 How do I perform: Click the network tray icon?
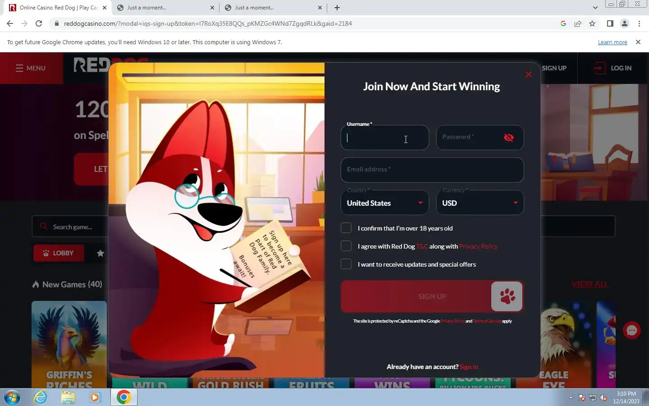(593, 398)
